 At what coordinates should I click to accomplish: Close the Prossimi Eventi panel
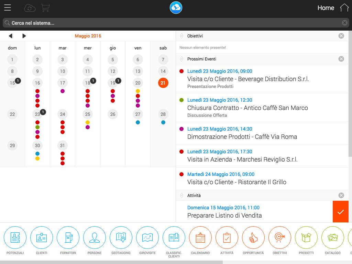[x=341, y=59]
